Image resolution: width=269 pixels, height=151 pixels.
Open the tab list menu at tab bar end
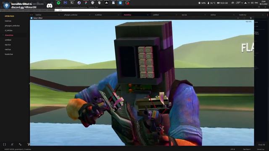267,15
